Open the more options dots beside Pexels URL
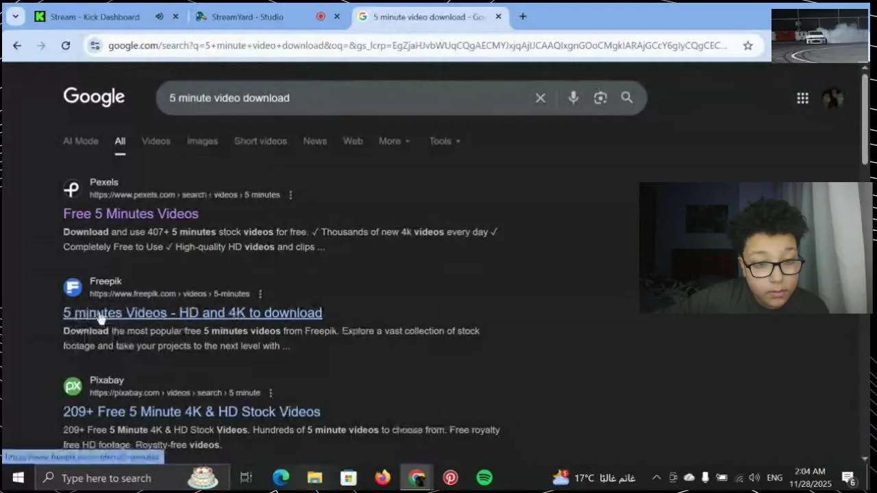The image size is (877, 493). tap(291, 195)
